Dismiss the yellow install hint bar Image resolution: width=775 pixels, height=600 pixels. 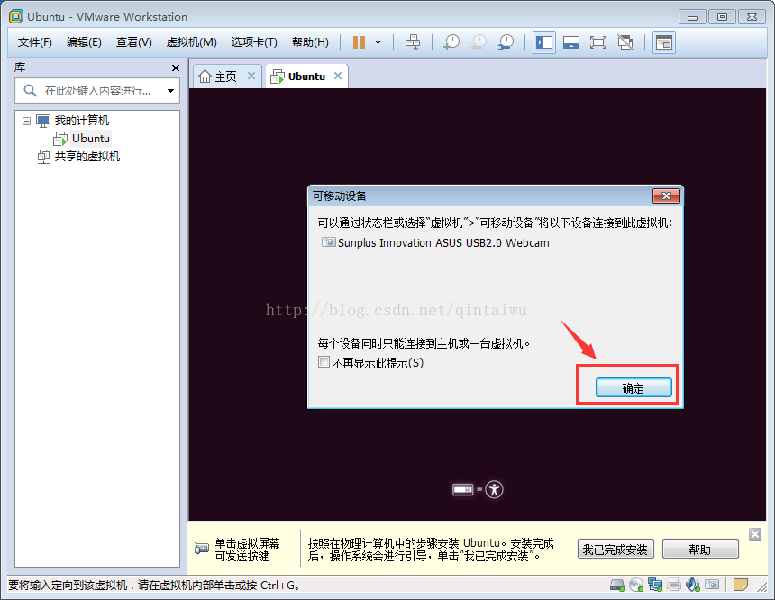click(755, 534)
